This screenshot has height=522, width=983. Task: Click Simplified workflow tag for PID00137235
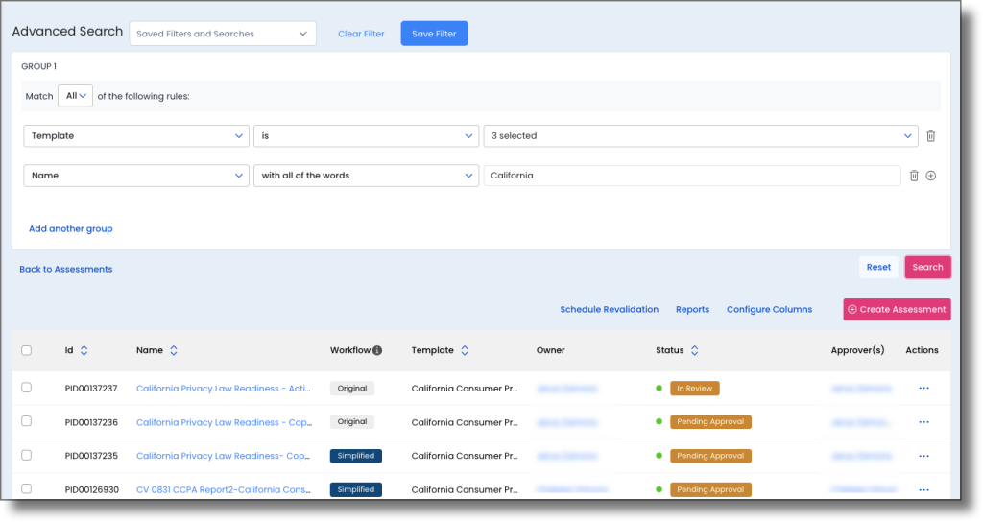coord(356,456)
